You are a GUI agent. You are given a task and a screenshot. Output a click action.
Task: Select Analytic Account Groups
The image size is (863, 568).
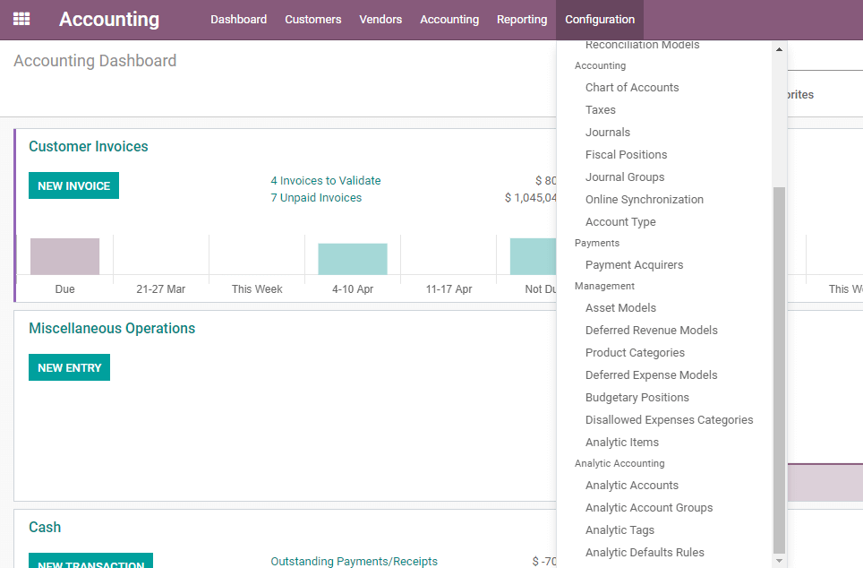point(649,508)
